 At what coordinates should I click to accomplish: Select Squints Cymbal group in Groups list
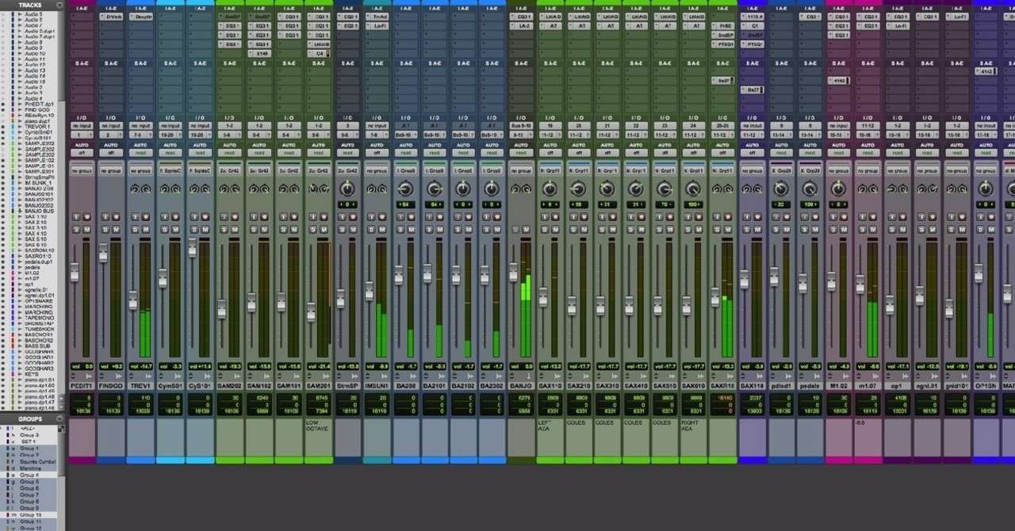pos(38,461)
